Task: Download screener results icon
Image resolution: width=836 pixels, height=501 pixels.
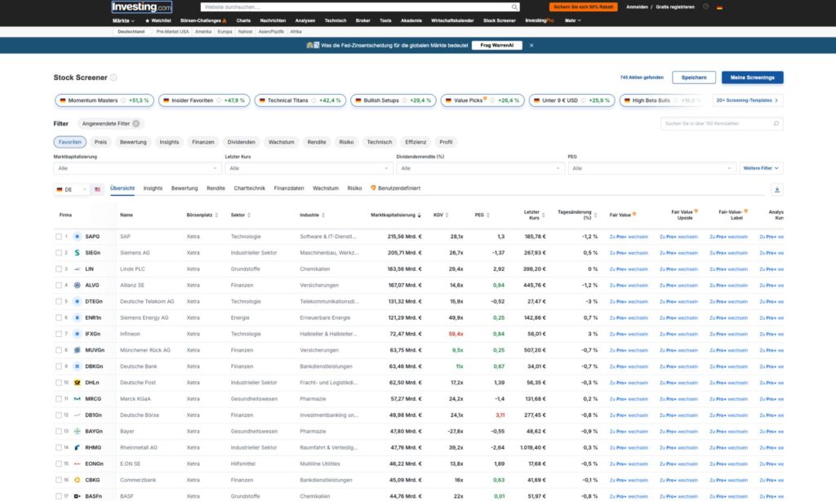Action: (x=777, y=190)
